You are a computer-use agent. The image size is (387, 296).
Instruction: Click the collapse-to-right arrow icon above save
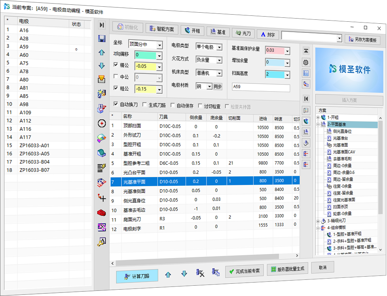(102, 25)
